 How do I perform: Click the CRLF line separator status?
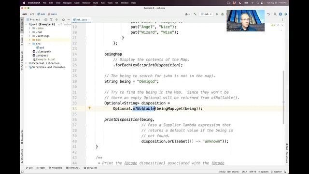(x=244, y=172)
